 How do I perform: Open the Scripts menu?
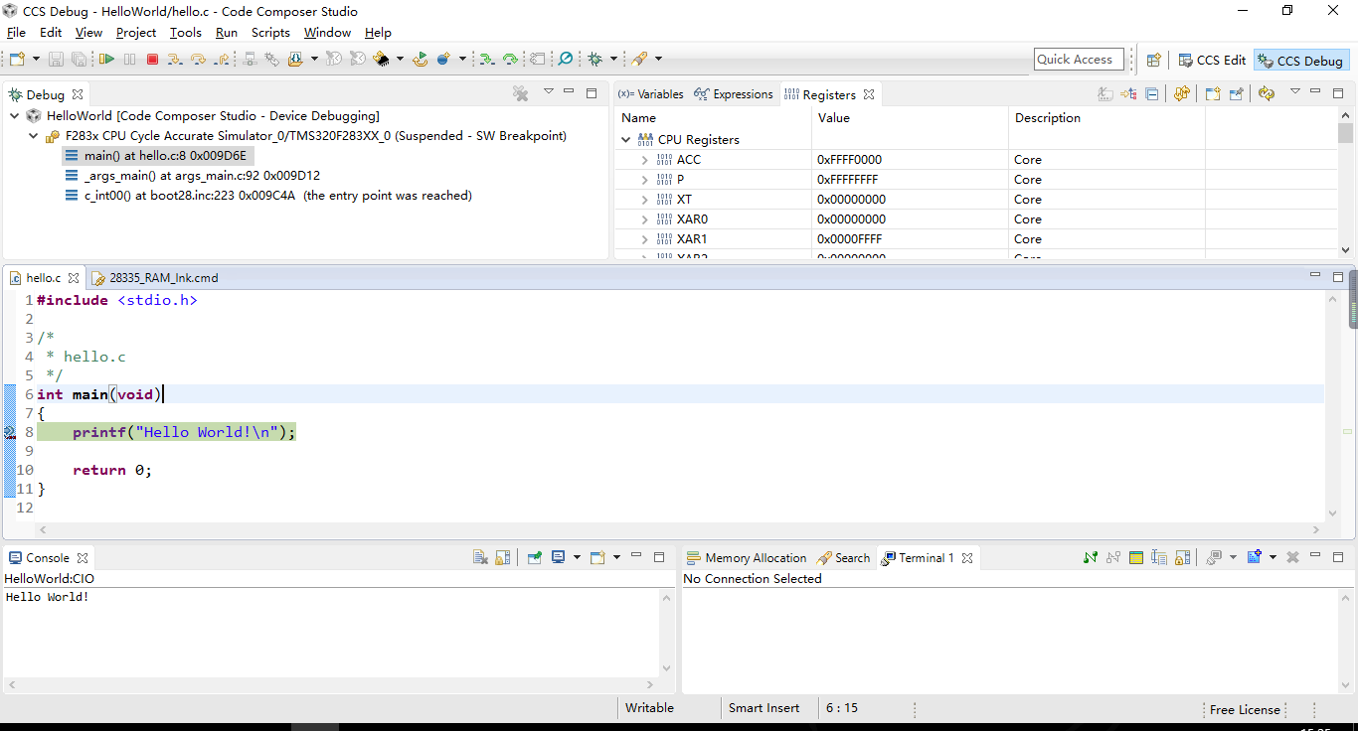(270, 32)
